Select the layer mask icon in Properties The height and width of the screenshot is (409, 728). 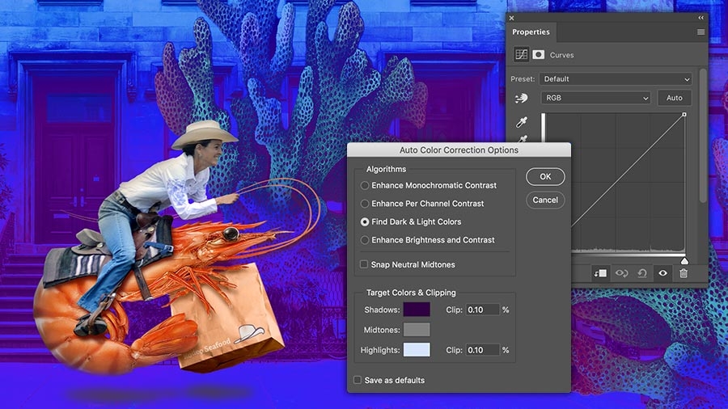coord(538,55)
